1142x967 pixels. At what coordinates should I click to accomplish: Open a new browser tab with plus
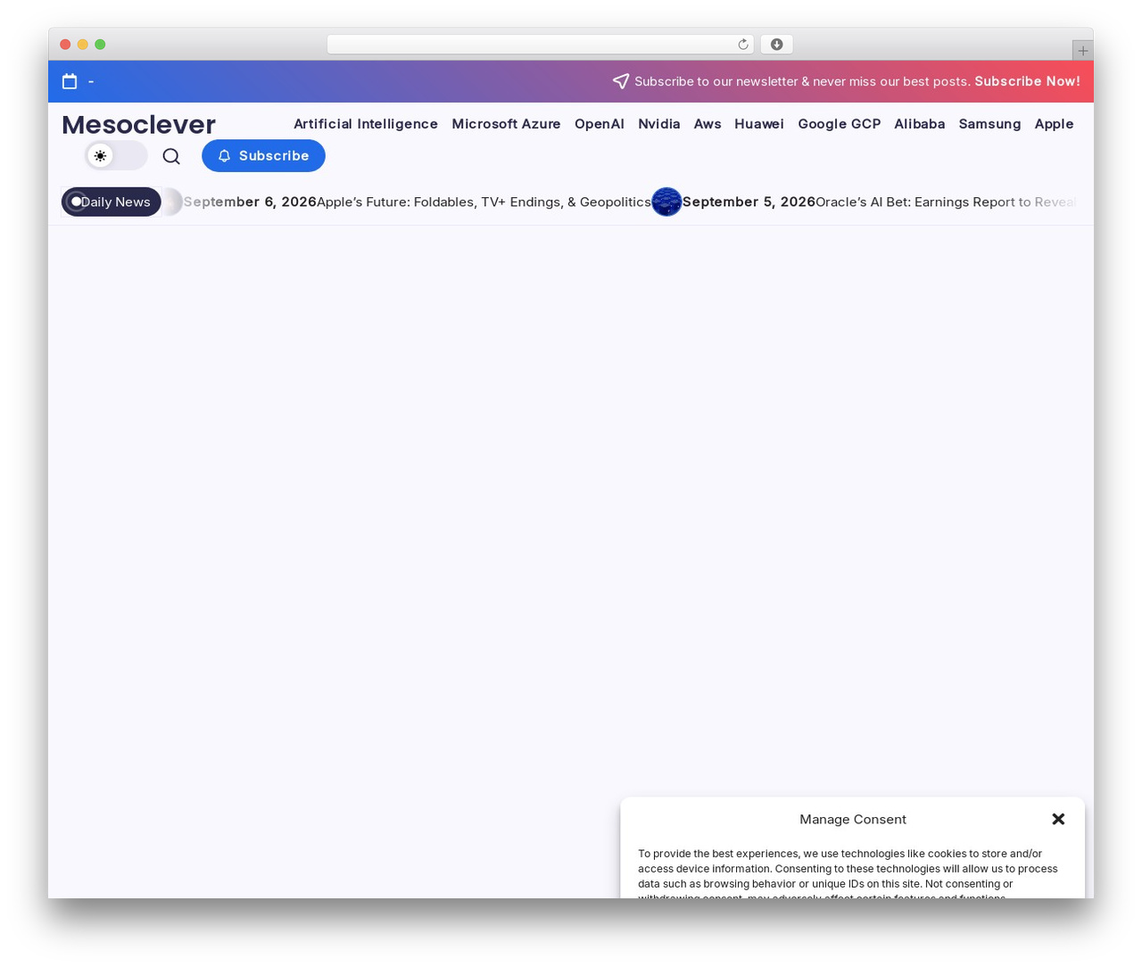point(1083,51)
